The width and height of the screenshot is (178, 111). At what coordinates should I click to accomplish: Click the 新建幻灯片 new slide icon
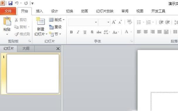pos(40,21)
